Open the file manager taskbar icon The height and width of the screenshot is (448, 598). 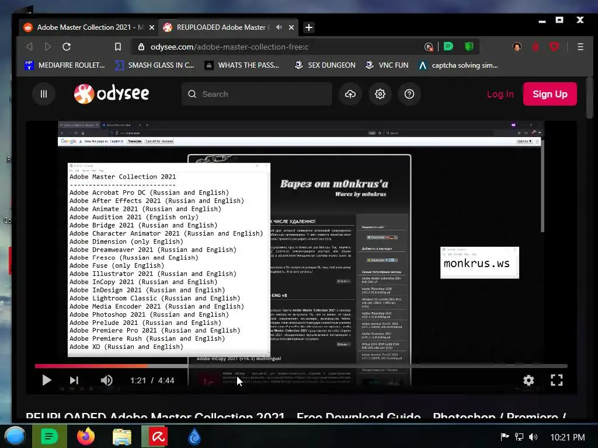point(122,436)
